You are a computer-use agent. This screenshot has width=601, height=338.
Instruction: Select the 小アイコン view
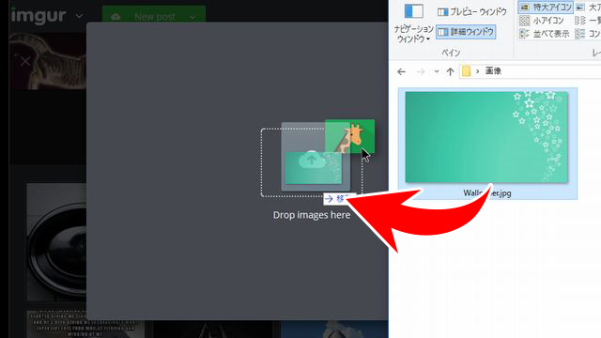tap(542, 21)
